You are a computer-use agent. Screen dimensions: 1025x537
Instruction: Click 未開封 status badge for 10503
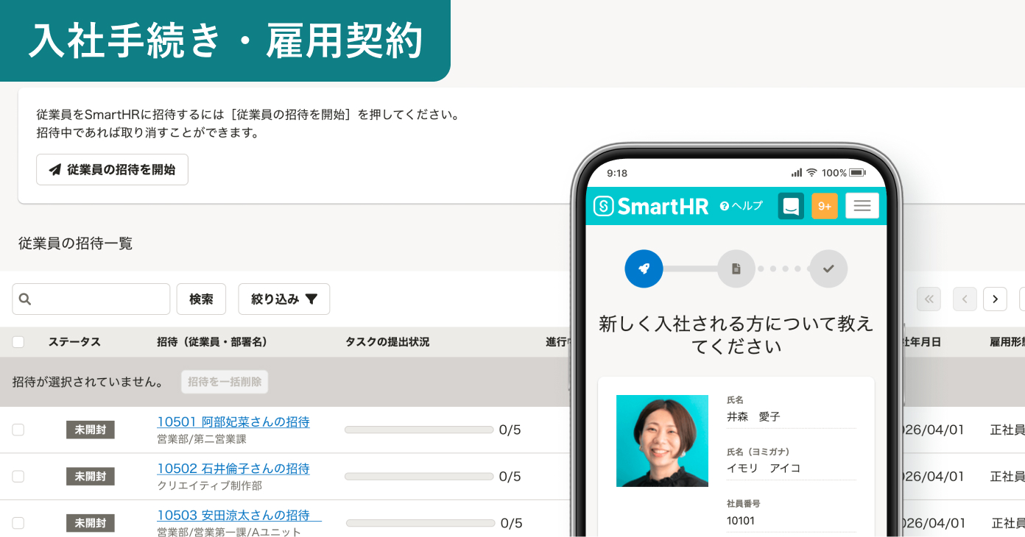tap(91, 523)
